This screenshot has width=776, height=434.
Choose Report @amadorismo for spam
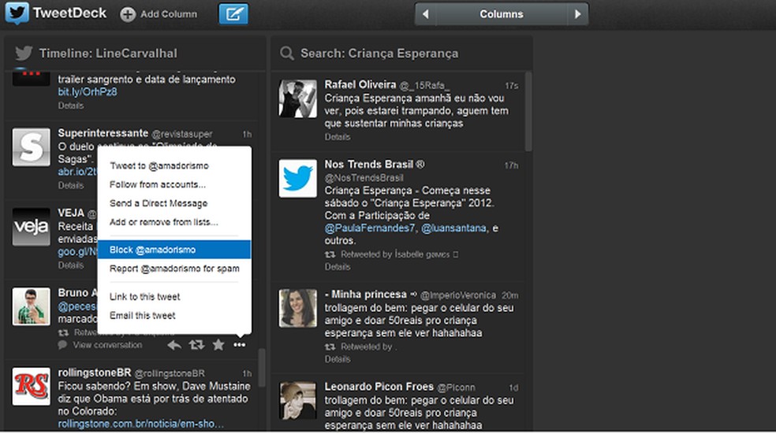pyautogui.click(x=174, y=269)
